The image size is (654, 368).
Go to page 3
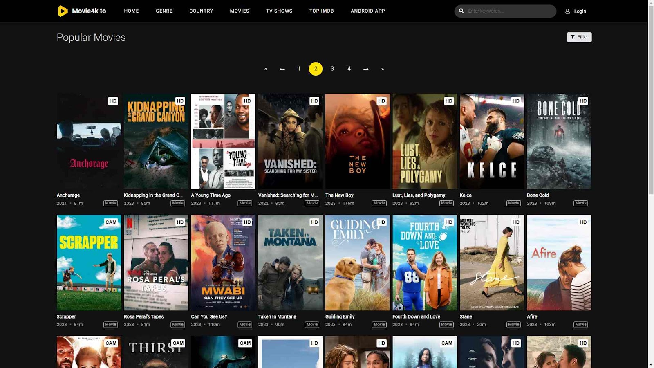[x=332, y=69]
